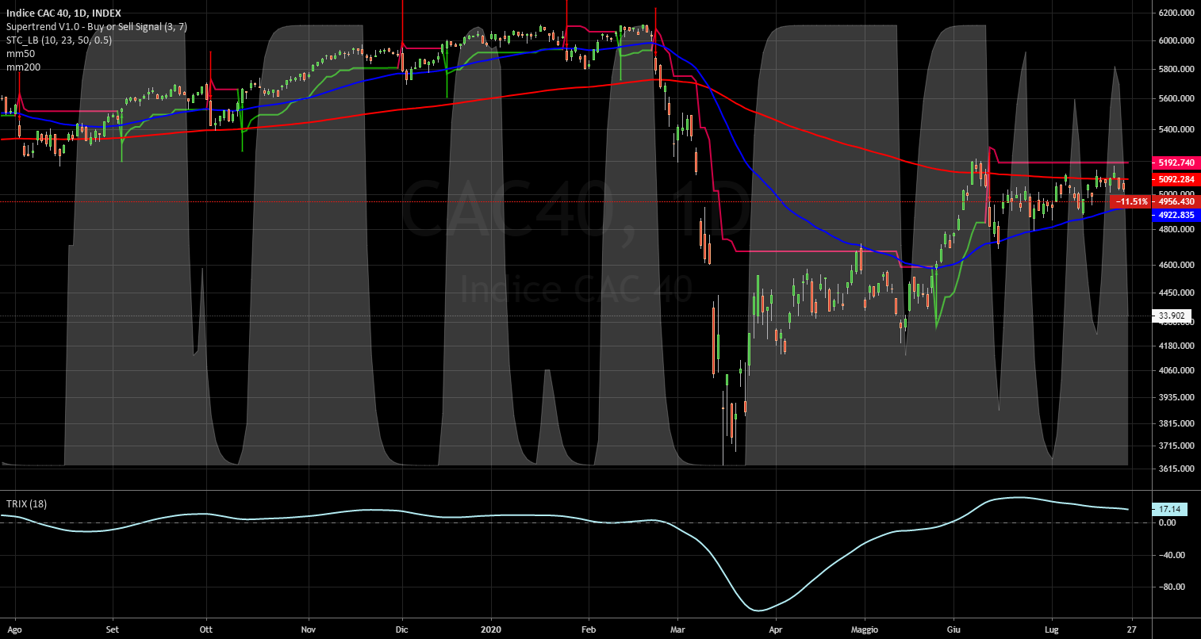Click the 4956.430 last price tag

[1176, 201]
